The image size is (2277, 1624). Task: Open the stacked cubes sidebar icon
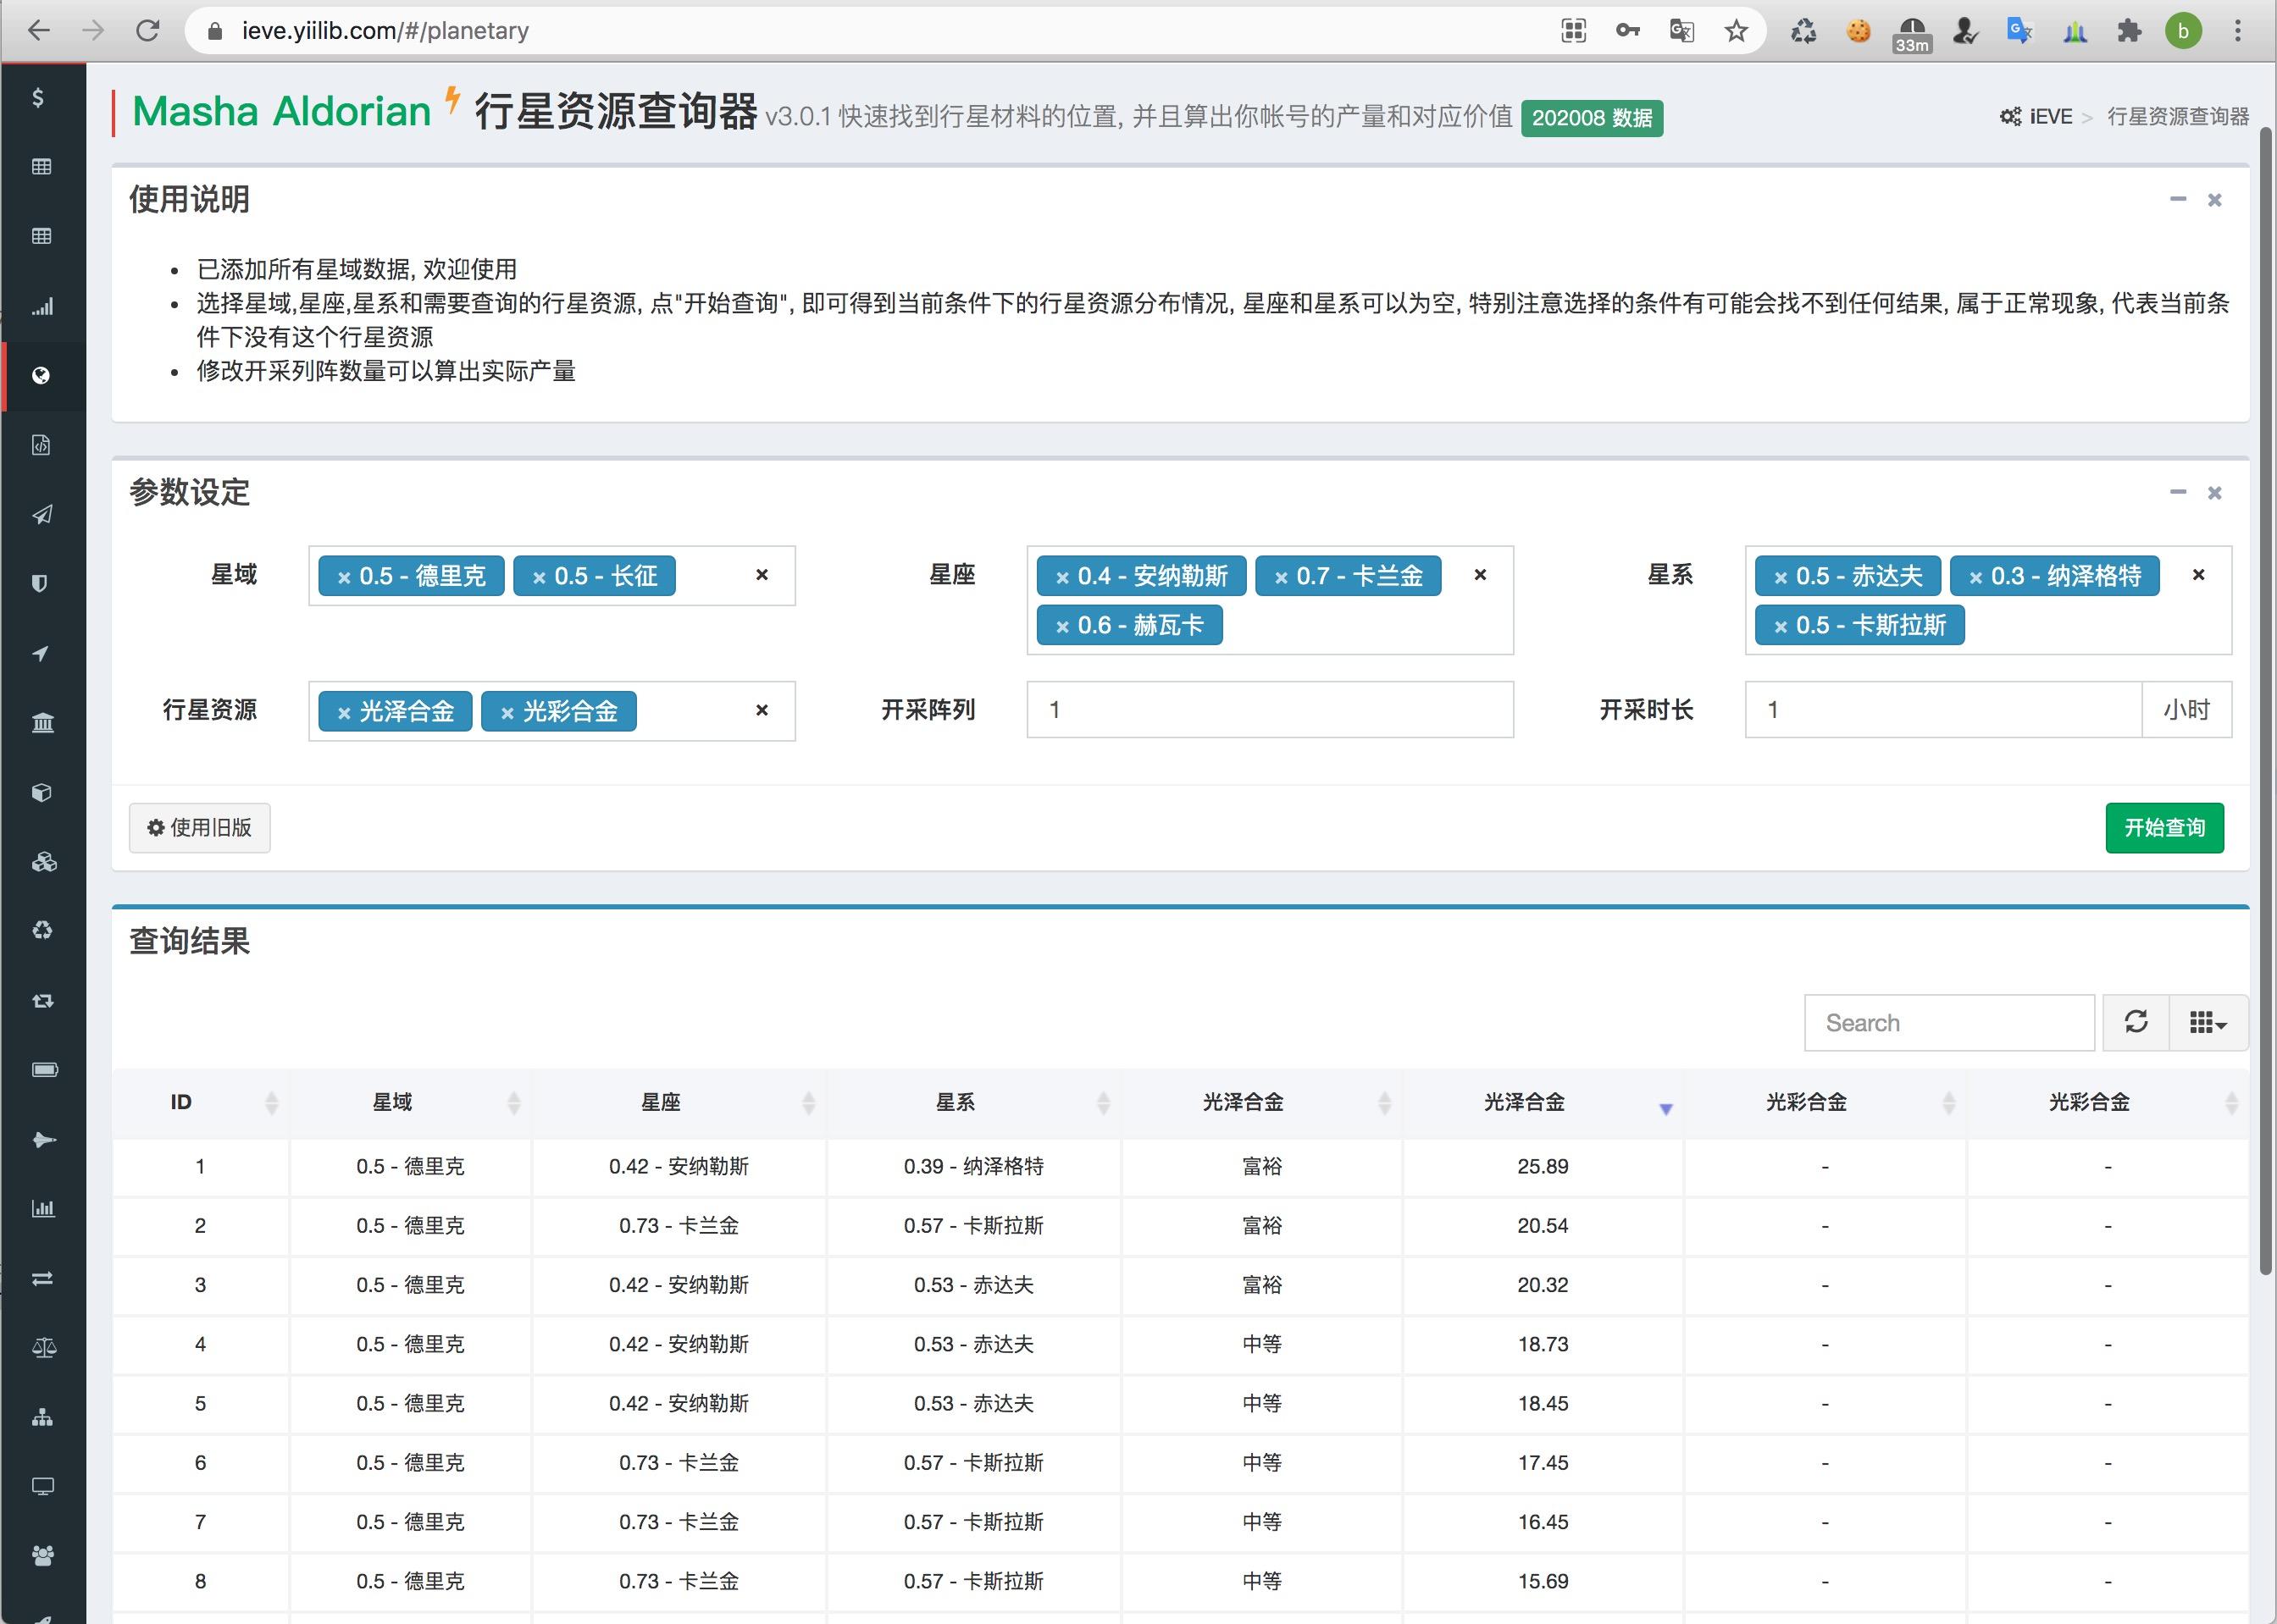pyautogui.click(x=43, y=862)
